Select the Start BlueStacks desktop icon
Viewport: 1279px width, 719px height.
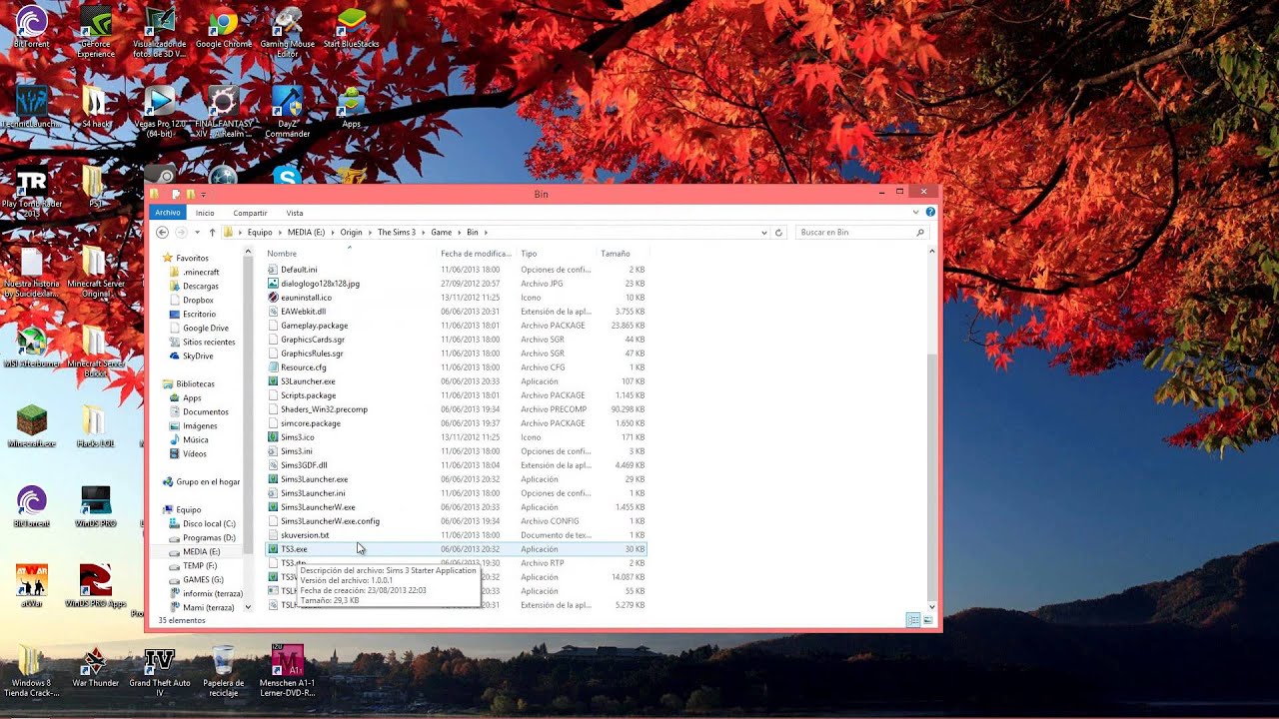tap(351, 29)
